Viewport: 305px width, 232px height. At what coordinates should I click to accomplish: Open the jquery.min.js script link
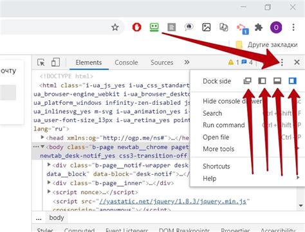pyautogui.click(x=172, y=201)
